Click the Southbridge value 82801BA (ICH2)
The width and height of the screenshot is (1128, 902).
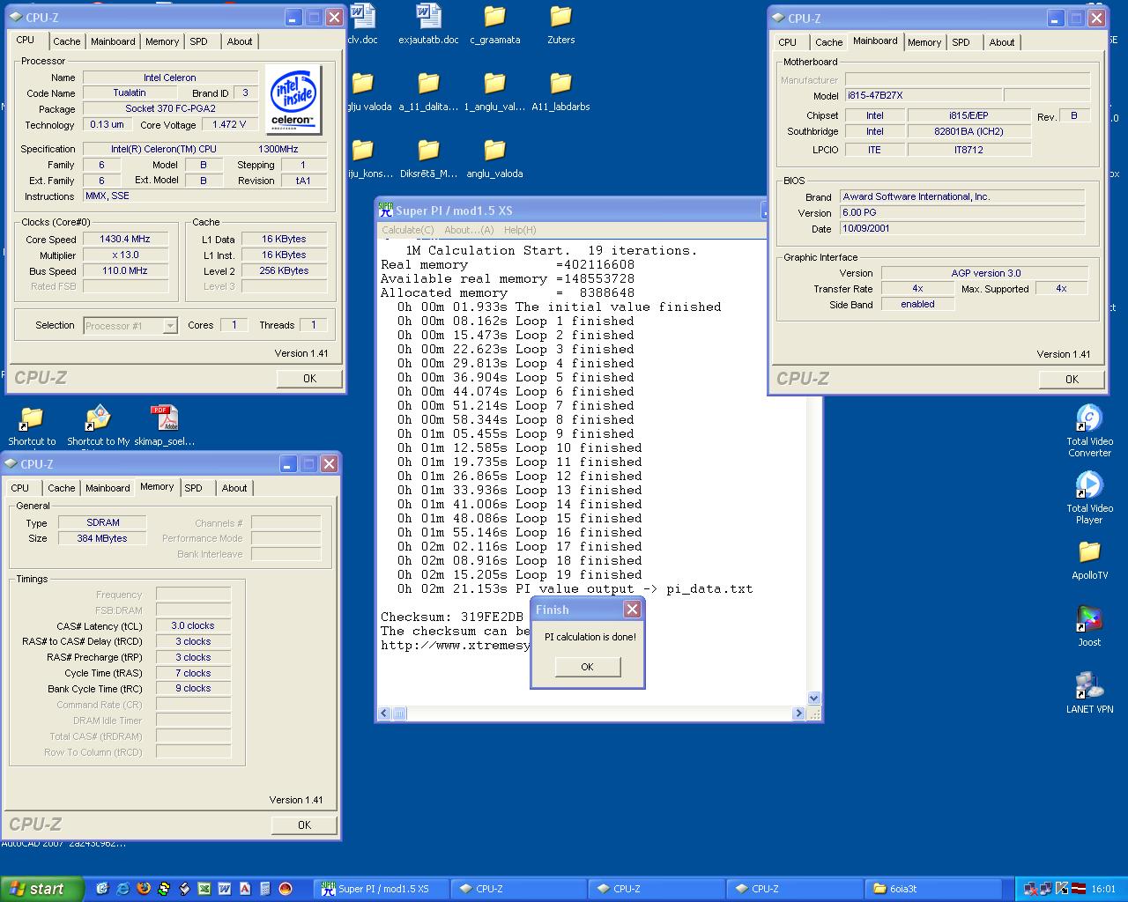[x=969, y=131]
